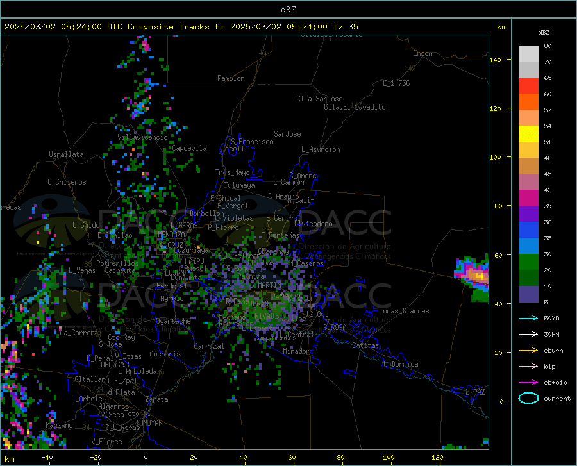Click the 'MENDOZA' city label

[x=171, y=235]
